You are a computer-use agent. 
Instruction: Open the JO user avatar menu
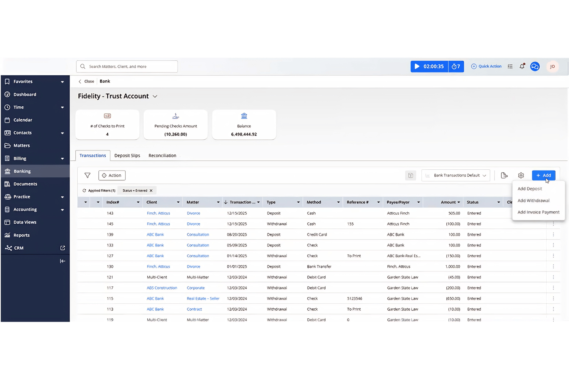(552, 66)
